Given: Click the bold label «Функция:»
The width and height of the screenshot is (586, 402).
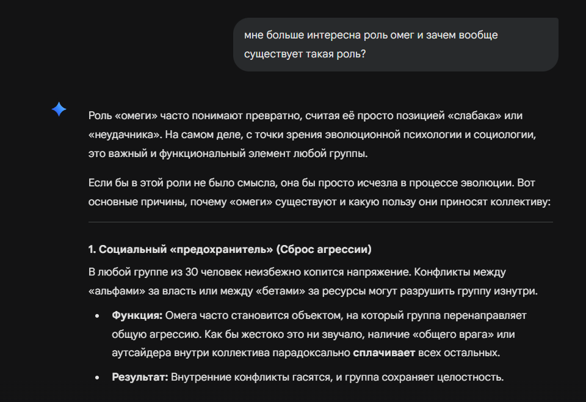Looking at the screenshot, I should click(137, 316).
